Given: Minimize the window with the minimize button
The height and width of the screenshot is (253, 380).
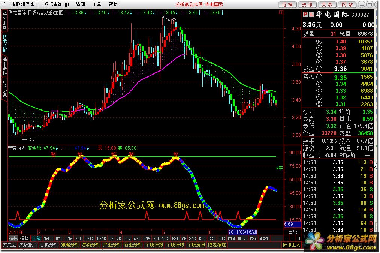Looking at the screenshot, I should pos(362,4).
